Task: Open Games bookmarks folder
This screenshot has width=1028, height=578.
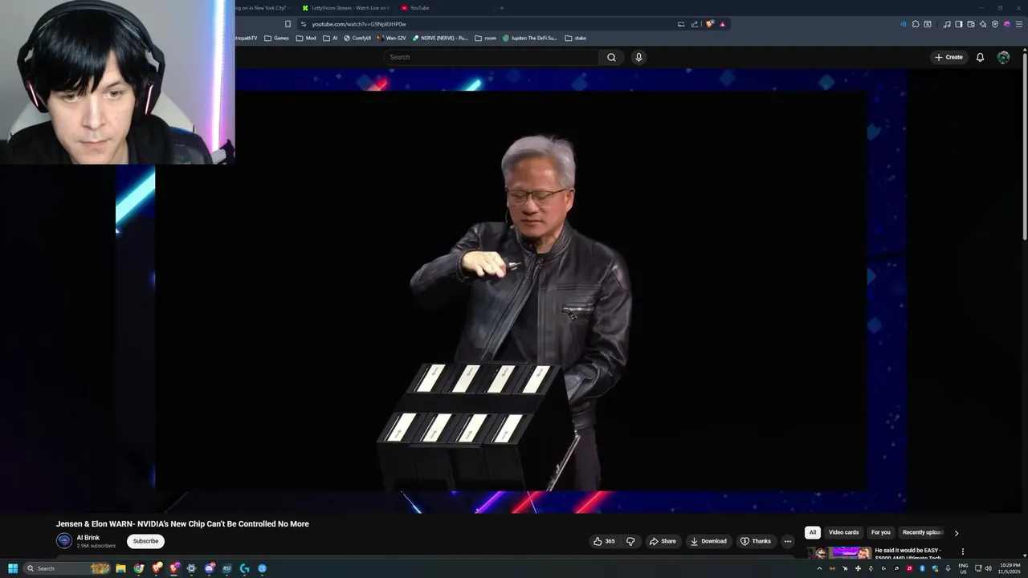Action: pyautogui.click(x=276, y=38)
